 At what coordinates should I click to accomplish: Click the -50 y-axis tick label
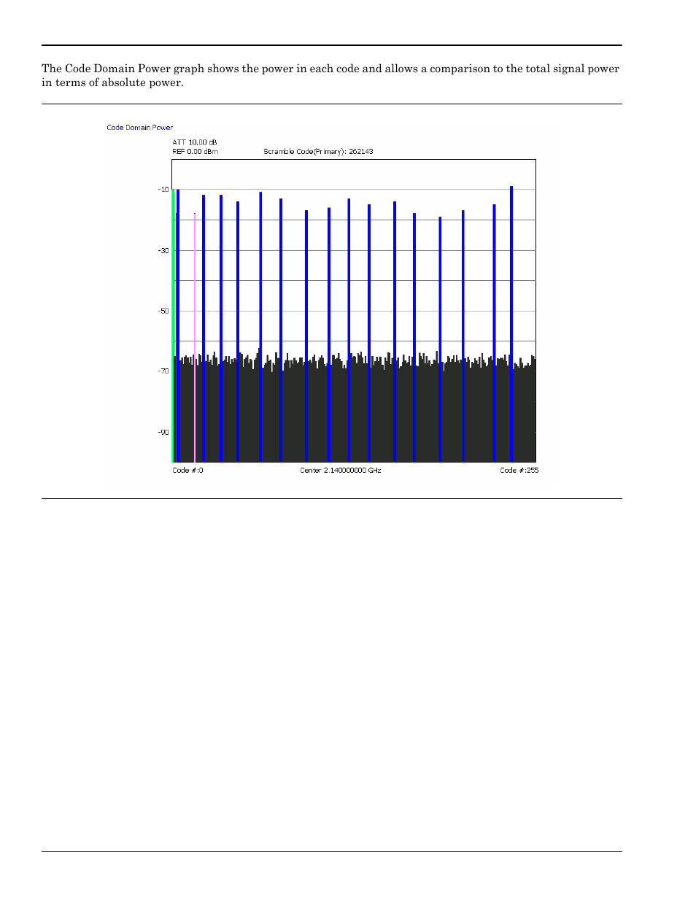[x=163, y=311]
